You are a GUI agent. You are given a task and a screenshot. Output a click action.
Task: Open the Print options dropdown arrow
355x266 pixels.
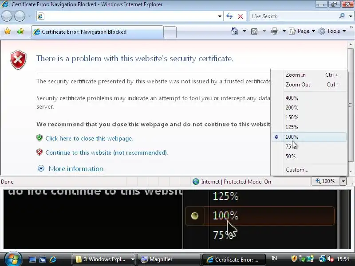click(284, 31)
